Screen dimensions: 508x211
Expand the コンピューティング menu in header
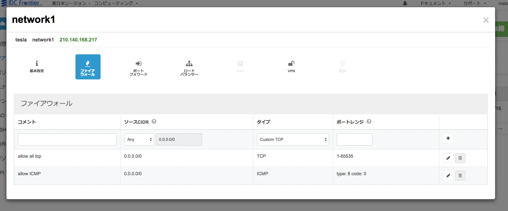coord(116,3)
